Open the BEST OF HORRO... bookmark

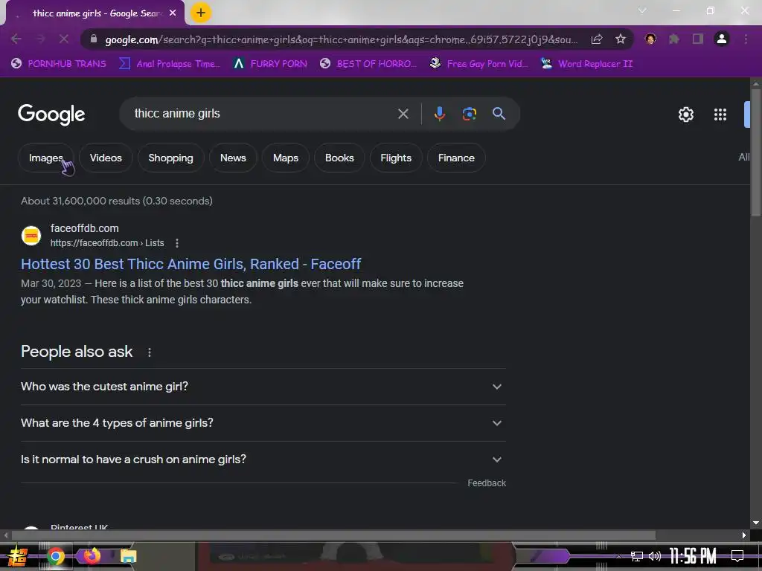[x=368, y=64]
